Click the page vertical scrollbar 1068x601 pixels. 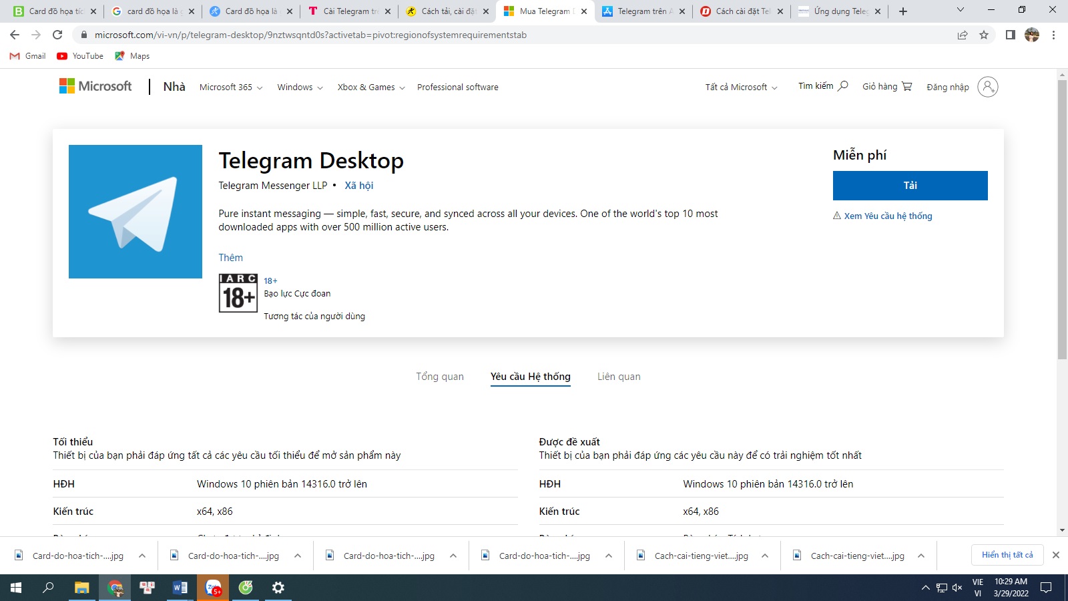pos(1062,220)
